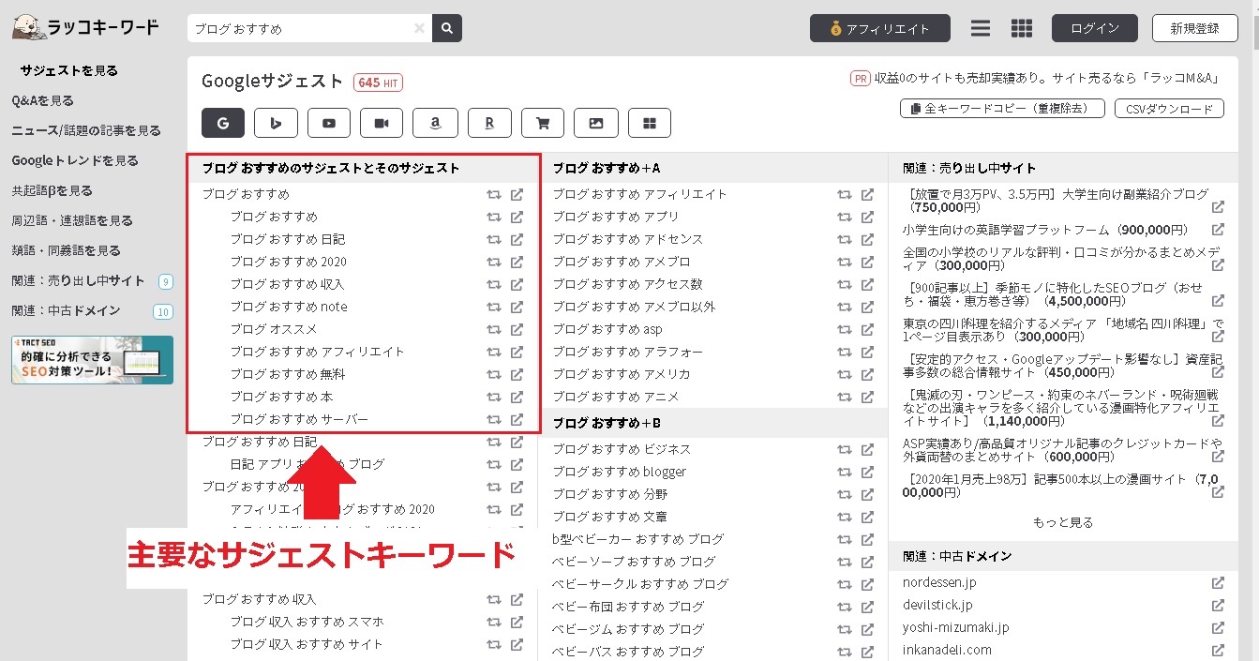Screen dimensions: 1259x661
Task: Open ニュース/話題の記事を見る in sidebar
Action: pyautogui.click(x=86, y=130)
